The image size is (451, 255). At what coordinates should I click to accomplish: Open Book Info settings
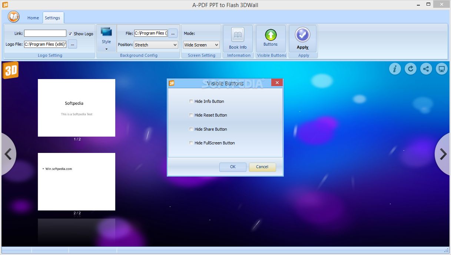tap(238, 39)
